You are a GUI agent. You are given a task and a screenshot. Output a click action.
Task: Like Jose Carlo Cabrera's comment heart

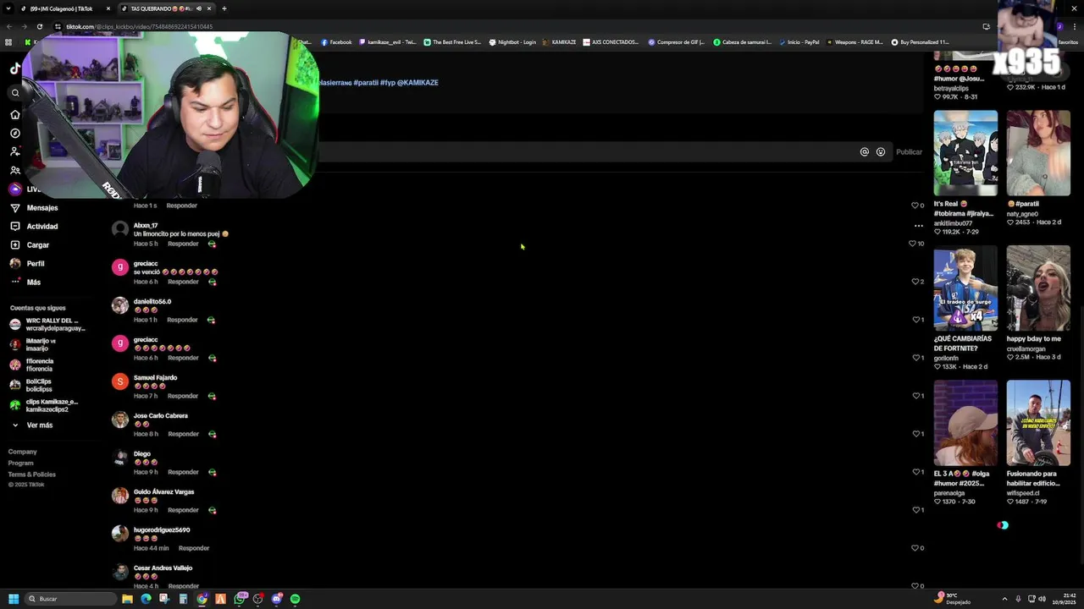tap(915, 434)
